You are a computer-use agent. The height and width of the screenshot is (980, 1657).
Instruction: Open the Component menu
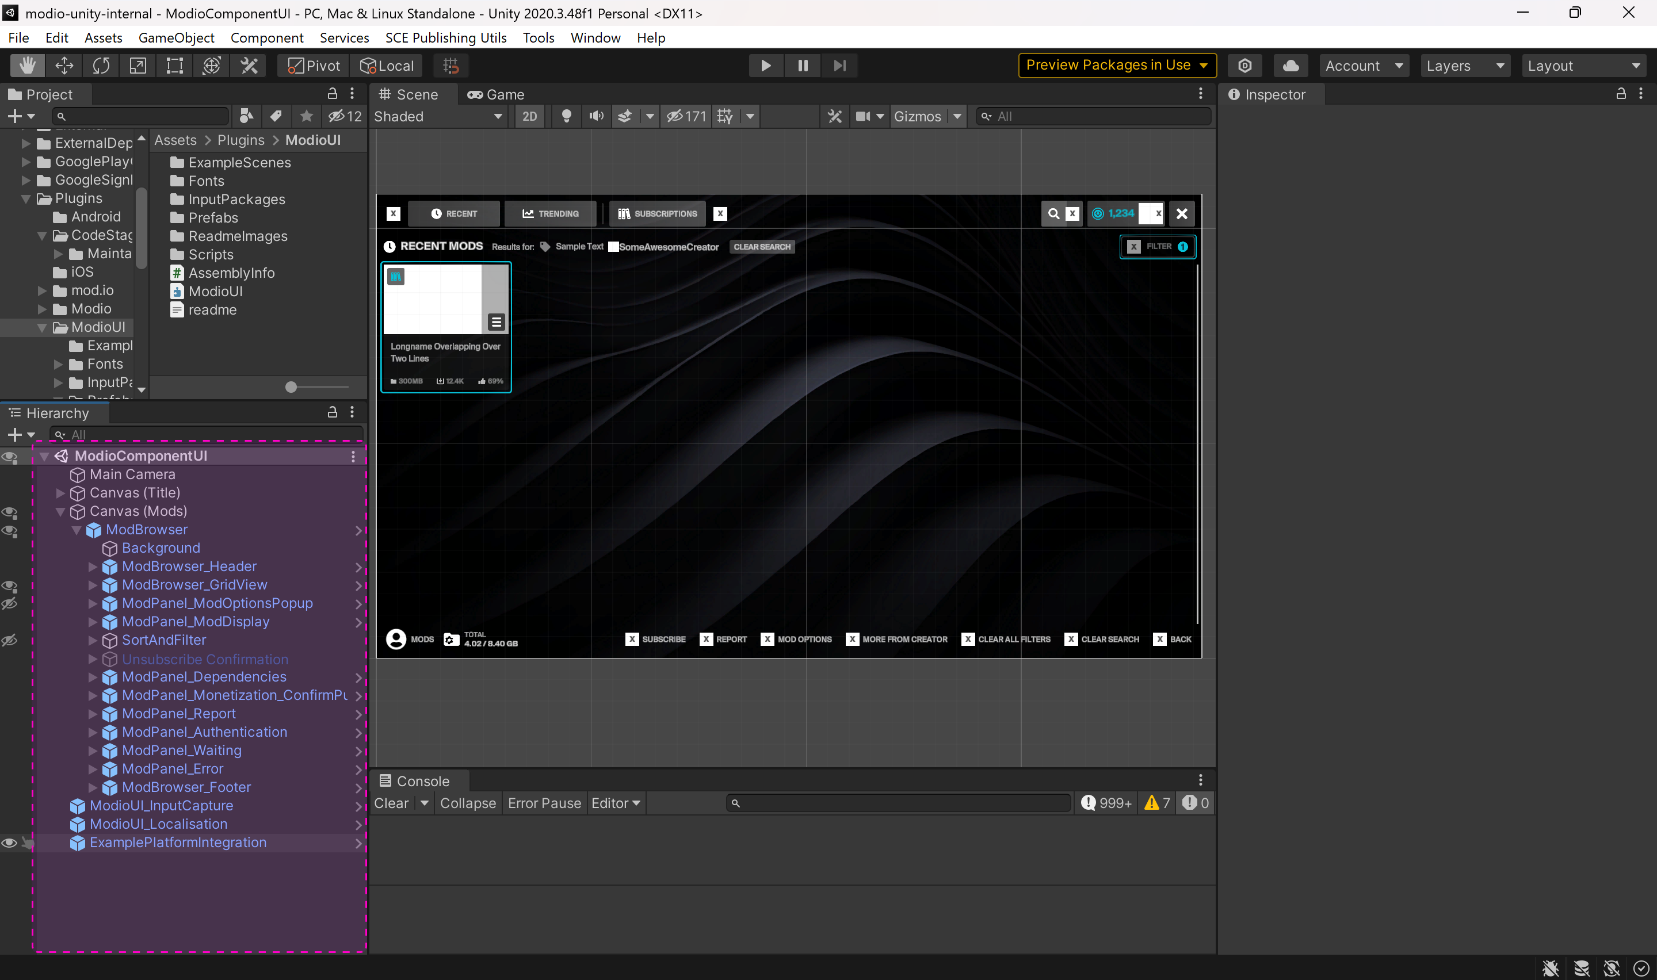coord(267,37)
